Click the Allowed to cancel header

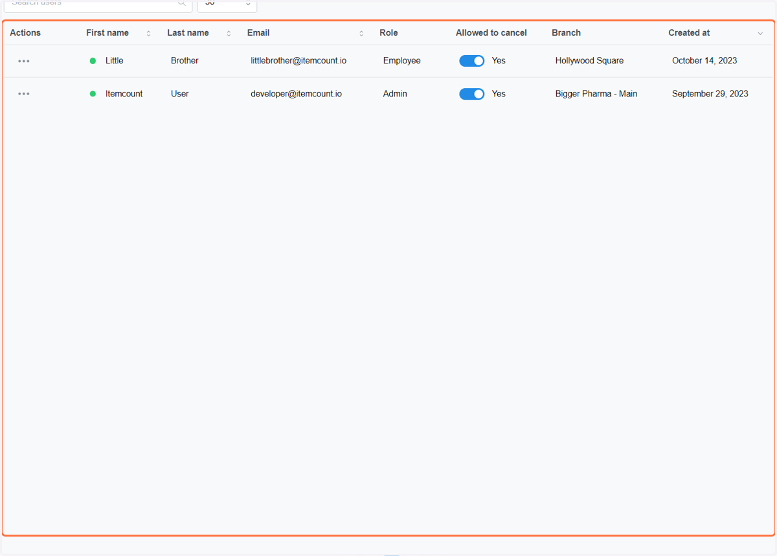pos(491,33)
